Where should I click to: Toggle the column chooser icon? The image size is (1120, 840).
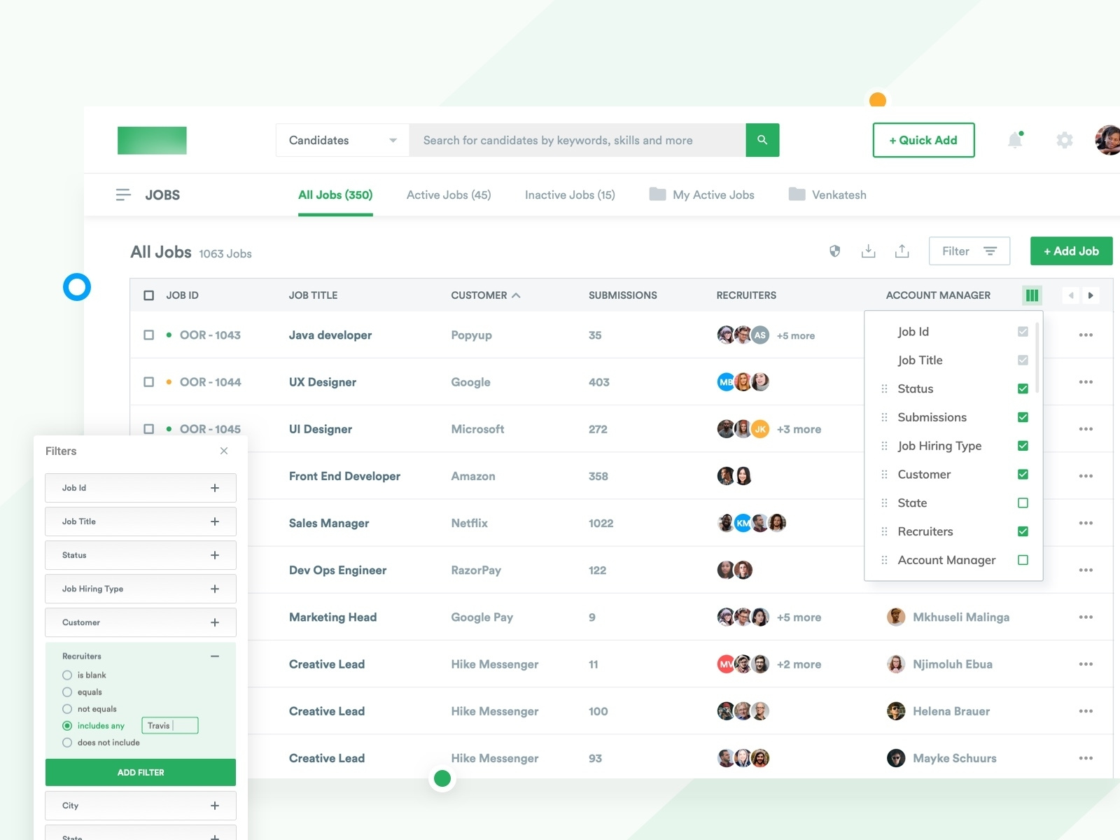point(1032,295)
